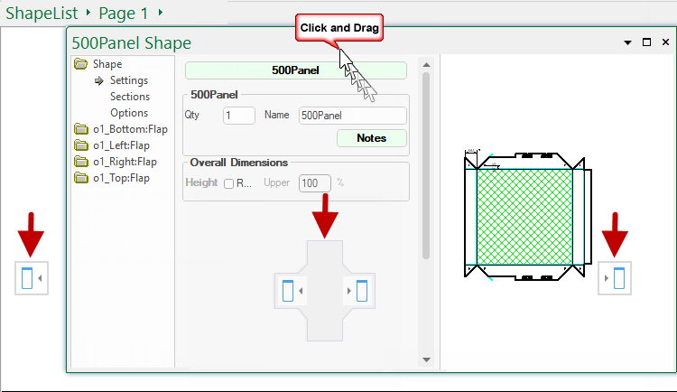Screen dimensions: 677x392
Task: Expand the arrow next to ShapeList breadcrumb
Action: [x=88, y=14]
